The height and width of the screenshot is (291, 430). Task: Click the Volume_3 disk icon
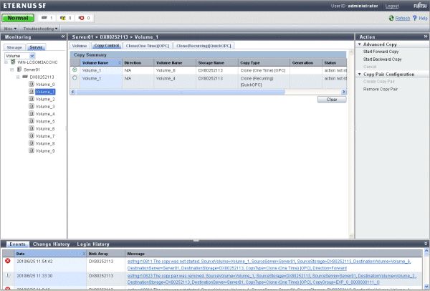tap(32, 106)
